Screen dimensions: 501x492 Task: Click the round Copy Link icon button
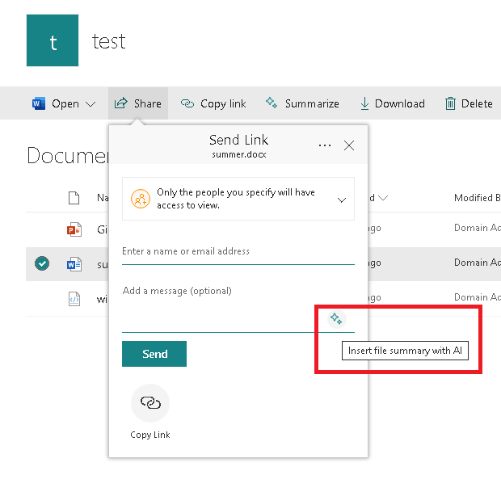(x=150, y=403)
